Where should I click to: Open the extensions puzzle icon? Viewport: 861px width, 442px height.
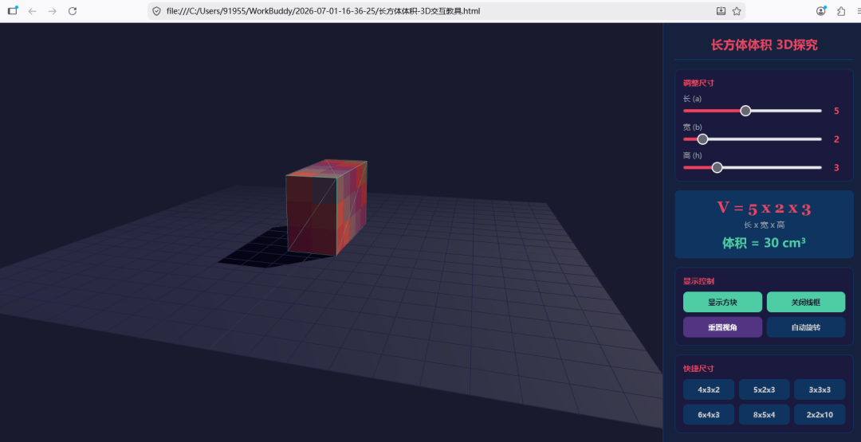(841, 11)
